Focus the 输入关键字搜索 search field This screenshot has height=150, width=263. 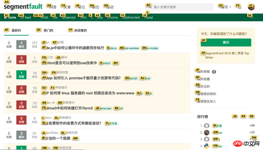180,7
